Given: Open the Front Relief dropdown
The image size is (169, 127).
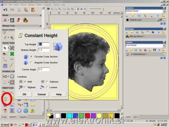Looking at the screenshot, I should tap(164, 45).
